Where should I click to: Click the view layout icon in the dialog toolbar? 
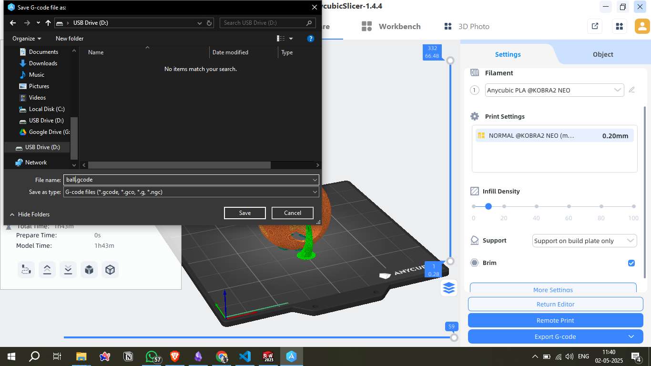tap(281, 39)
